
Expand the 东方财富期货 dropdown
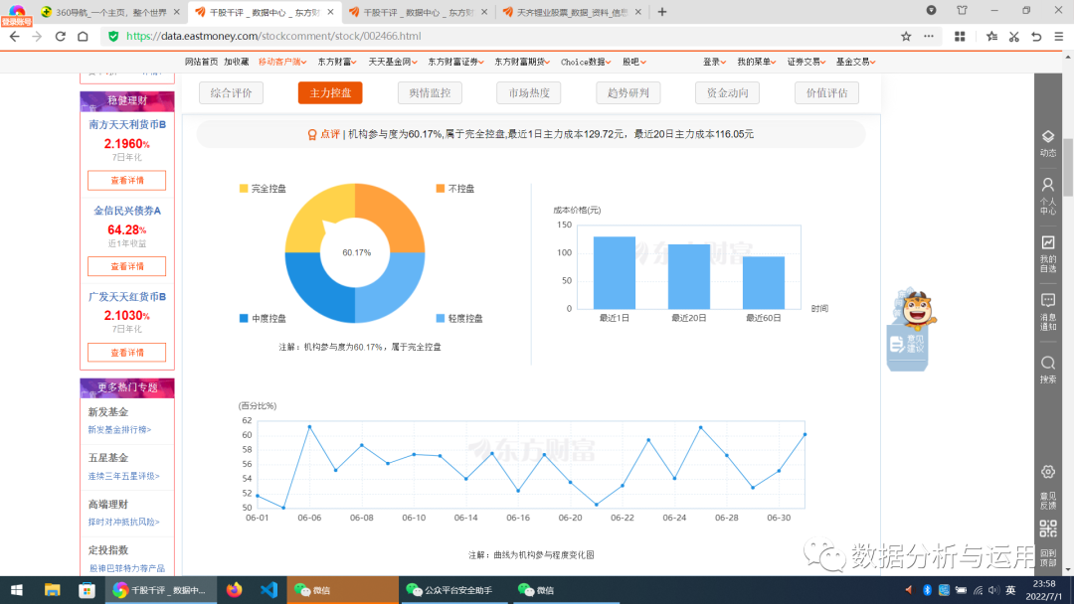(x=523, y=62)
